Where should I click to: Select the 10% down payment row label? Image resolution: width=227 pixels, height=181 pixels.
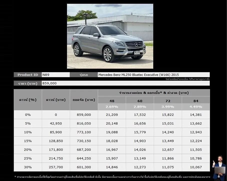(x=28, y=132)
